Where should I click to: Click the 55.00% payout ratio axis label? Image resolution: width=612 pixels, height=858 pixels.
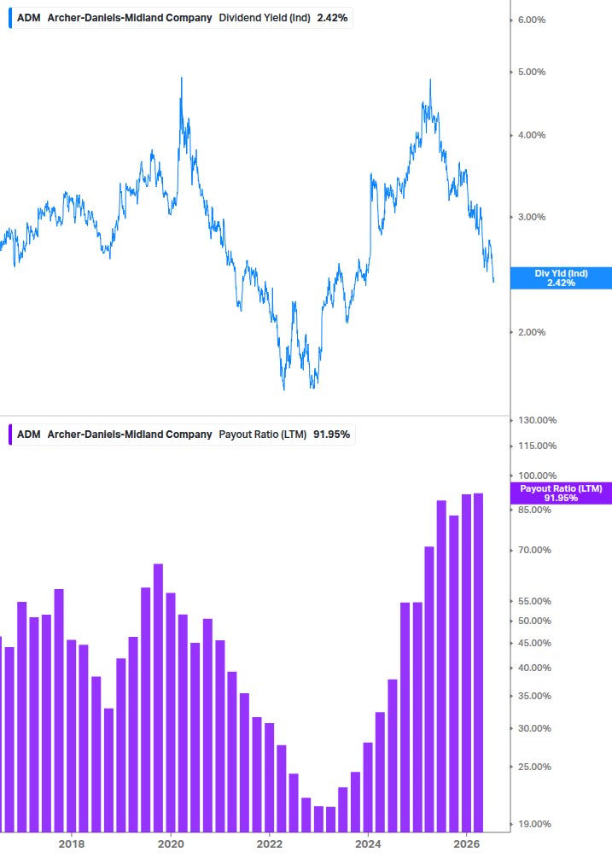pyautogui.click(x=534, y=601)
